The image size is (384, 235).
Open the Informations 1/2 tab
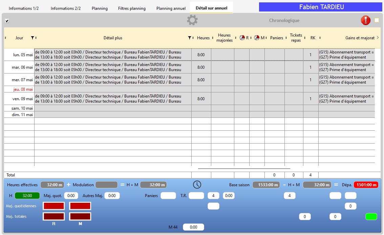click(24, 8)
